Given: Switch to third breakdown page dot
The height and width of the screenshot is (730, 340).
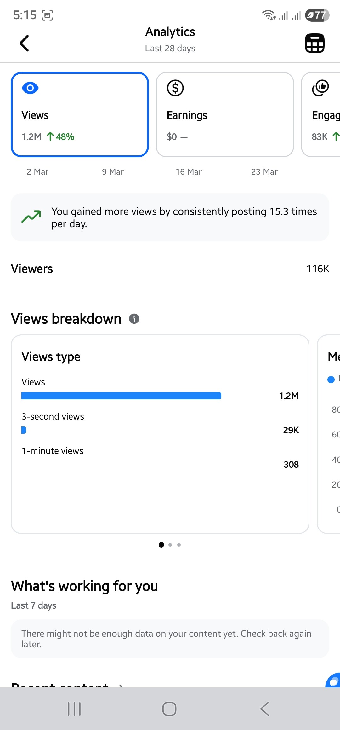Looking at the screenshot, I should pos(179,545).
